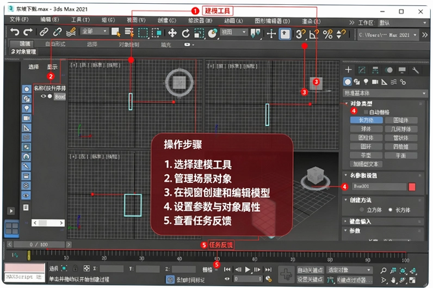
Task: Click the 自动关键点 auto key button
Action: 310,270
